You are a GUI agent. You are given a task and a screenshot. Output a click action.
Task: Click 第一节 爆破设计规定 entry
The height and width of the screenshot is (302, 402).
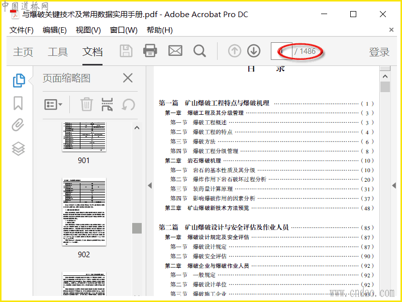(x=272, y=247)
